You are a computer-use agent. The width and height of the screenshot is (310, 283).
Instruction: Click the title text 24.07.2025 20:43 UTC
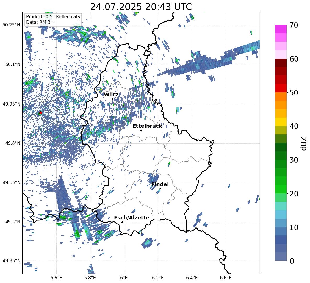tap(141, 7)
